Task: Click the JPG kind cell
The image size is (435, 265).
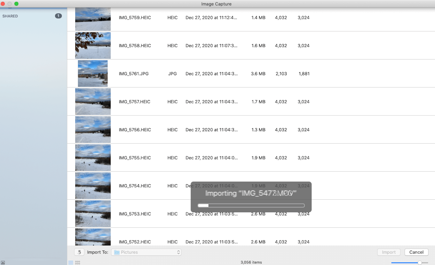Action: 172,74
